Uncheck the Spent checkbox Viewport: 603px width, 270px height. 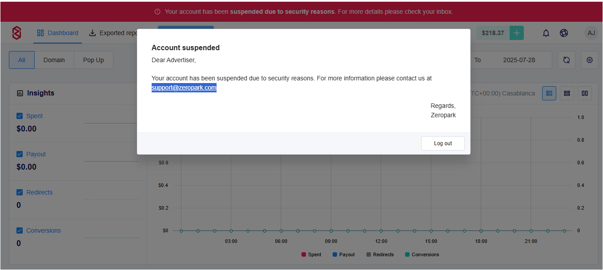(x=20, y=116)
